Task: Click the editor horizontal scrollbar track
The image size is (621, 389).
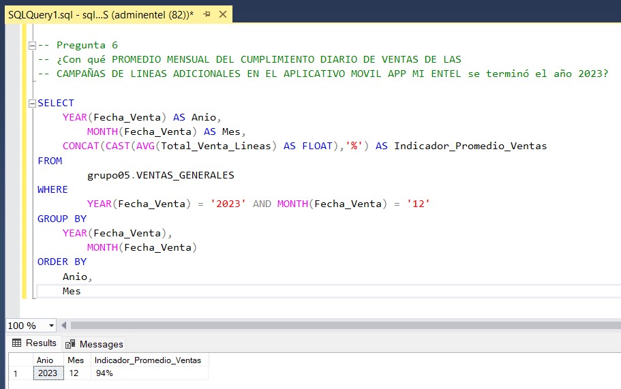Action: coord(341,326)
